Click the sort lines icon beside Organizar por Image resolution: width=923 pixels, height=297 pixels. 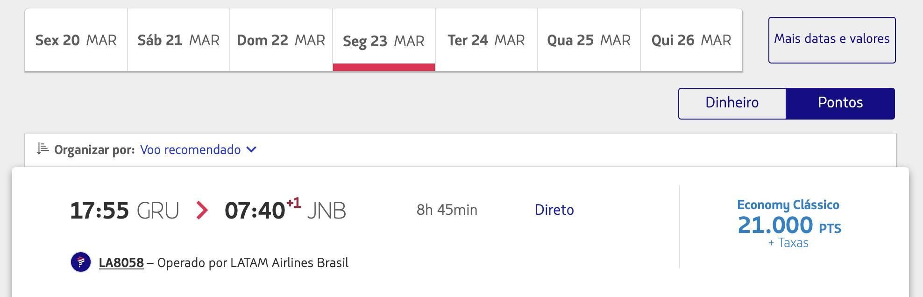(43, 149)
